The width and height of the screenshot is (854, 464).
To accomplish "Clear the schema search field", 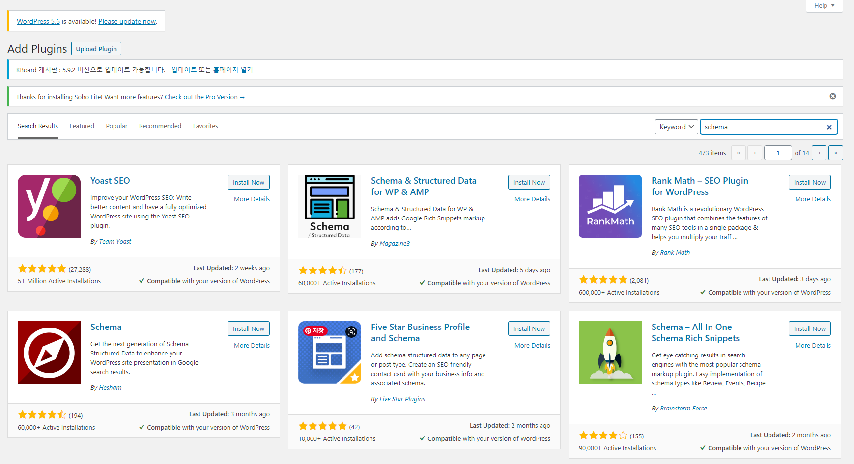I will [x=829, y=127].
